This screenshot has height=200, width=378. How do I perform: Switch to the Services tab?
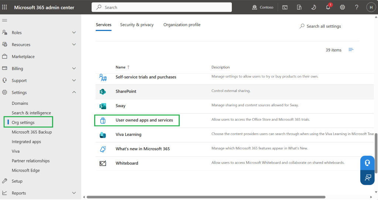[104, 25]
